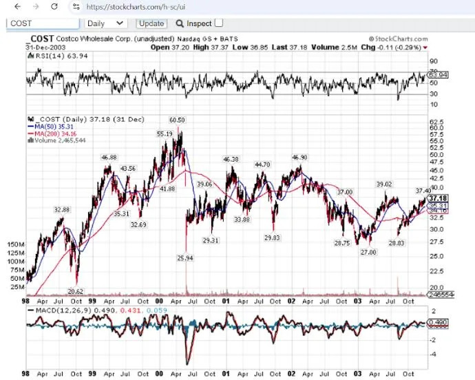Select the 37.40 price label
475x380 pixels.
[x=423, y=191]
